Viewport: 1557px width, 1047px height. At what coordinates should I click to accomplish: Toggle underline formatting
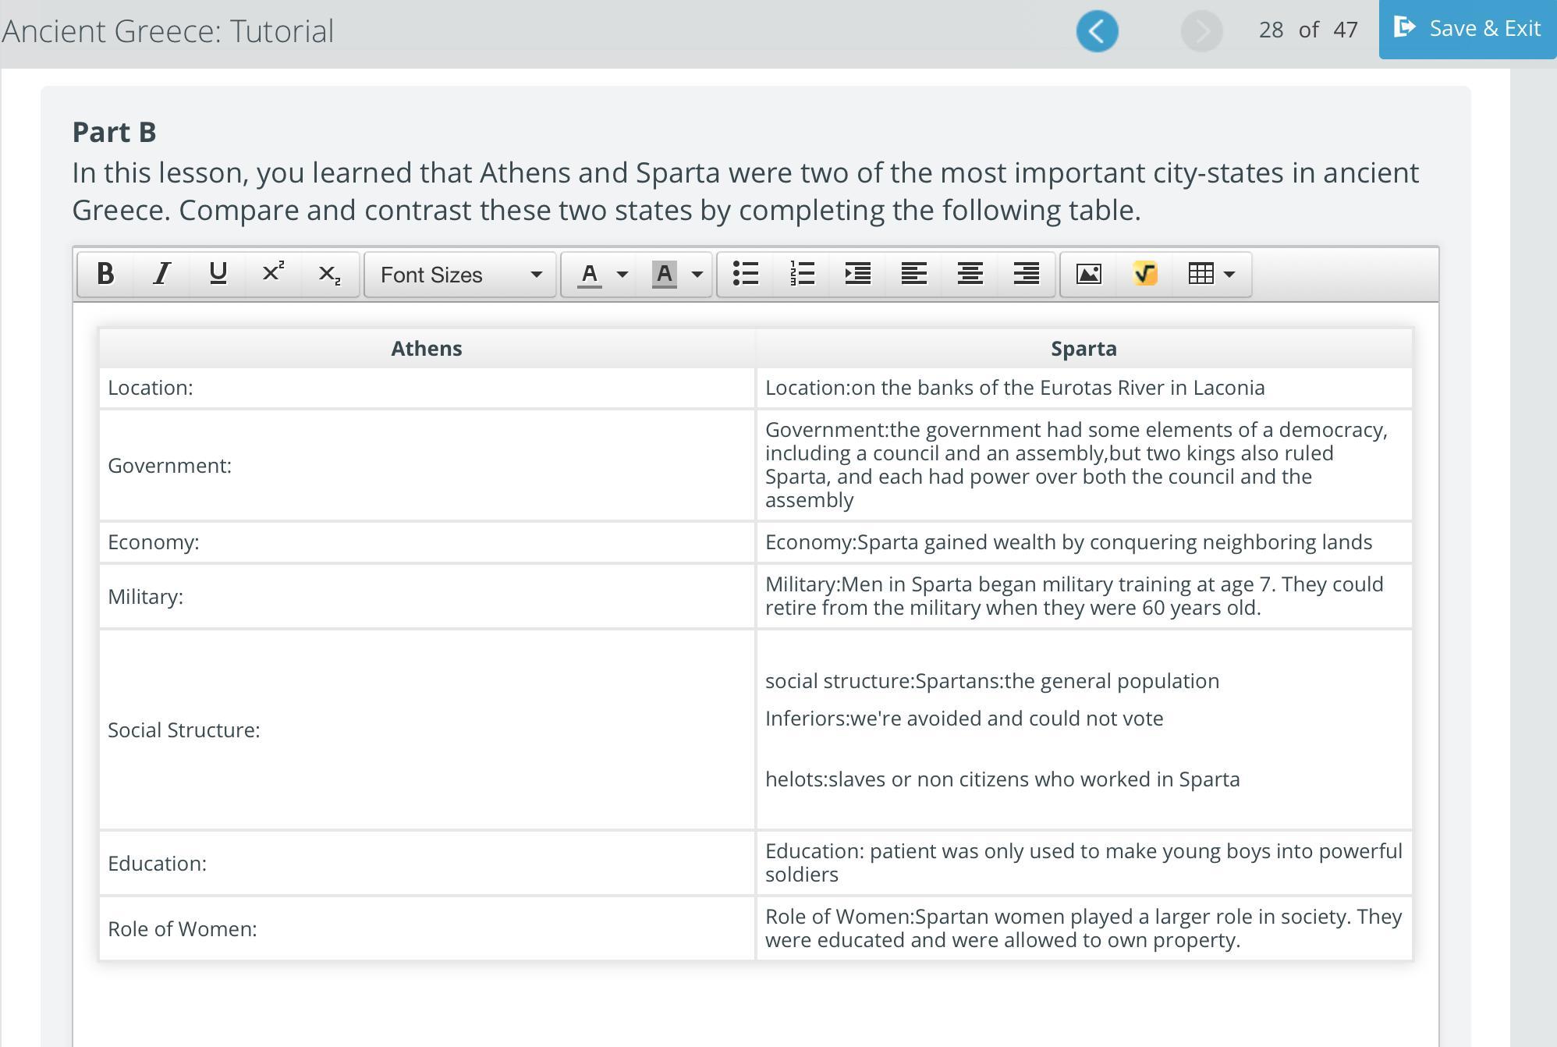[218, 274]
